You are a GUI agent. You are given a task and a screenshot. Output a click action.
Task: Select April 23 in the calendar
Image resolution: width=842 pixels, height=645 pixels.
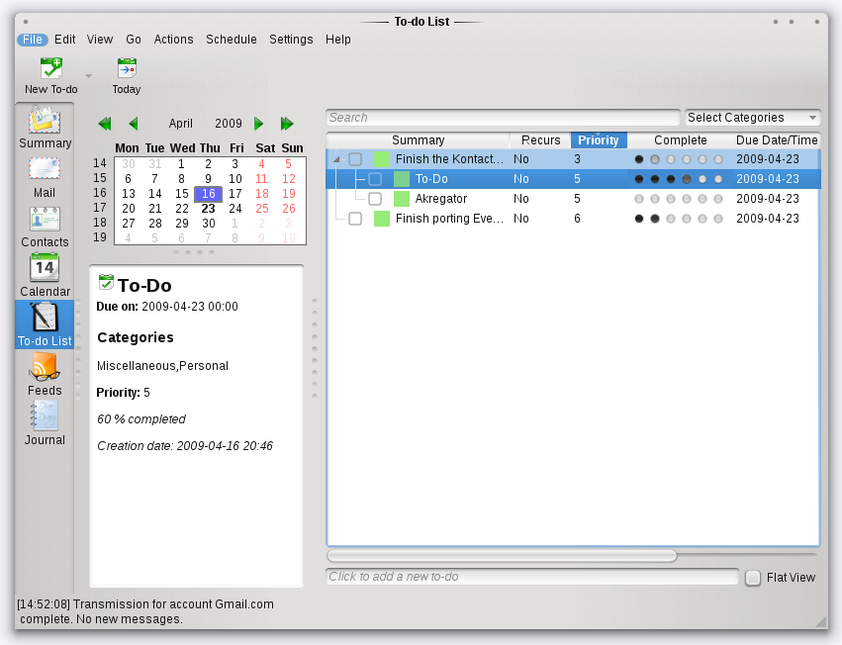point(209,209)
